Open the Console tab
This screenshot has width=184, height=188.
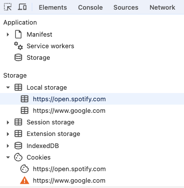tap(91, 7)
